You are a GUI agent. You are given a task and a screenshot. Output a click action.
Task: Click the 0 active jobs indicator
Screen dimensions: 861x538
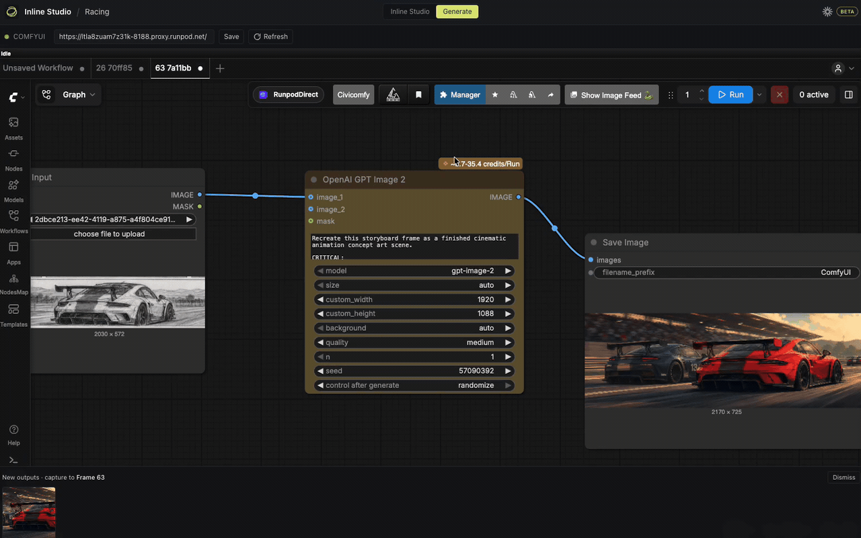(x=814, y=95)
